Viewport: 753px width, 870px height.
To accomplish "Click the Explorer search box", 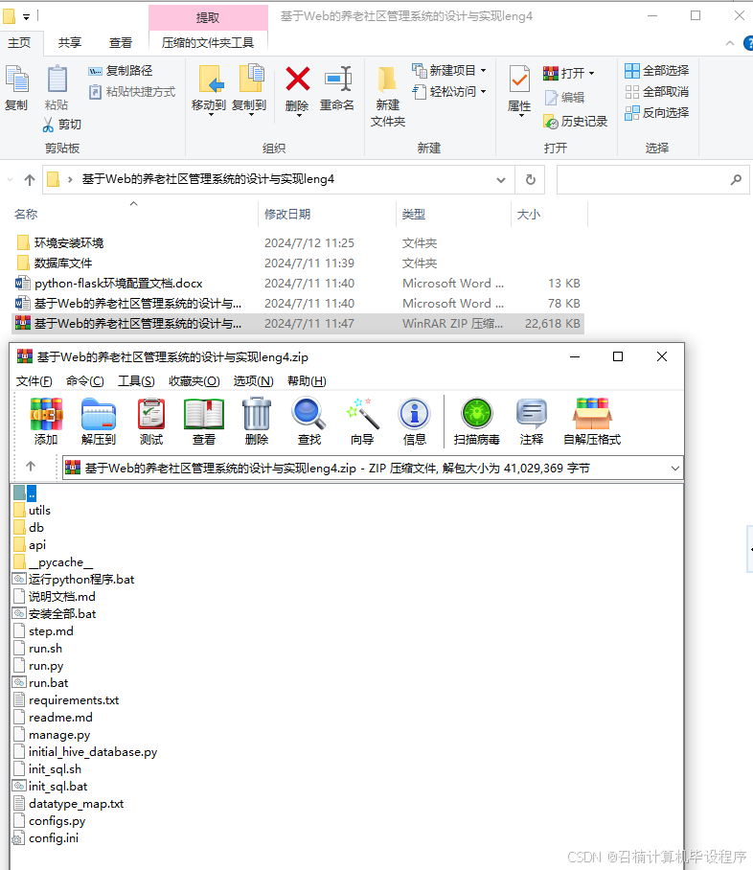I will [x=653, y=179].
